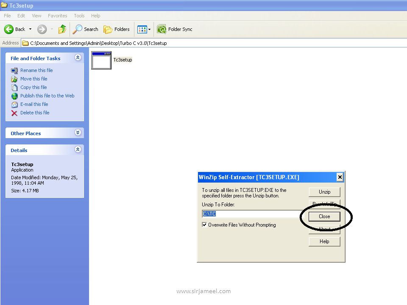Open the View menu
This screenshot has height=305, width=407.
[x=36, y=16]
